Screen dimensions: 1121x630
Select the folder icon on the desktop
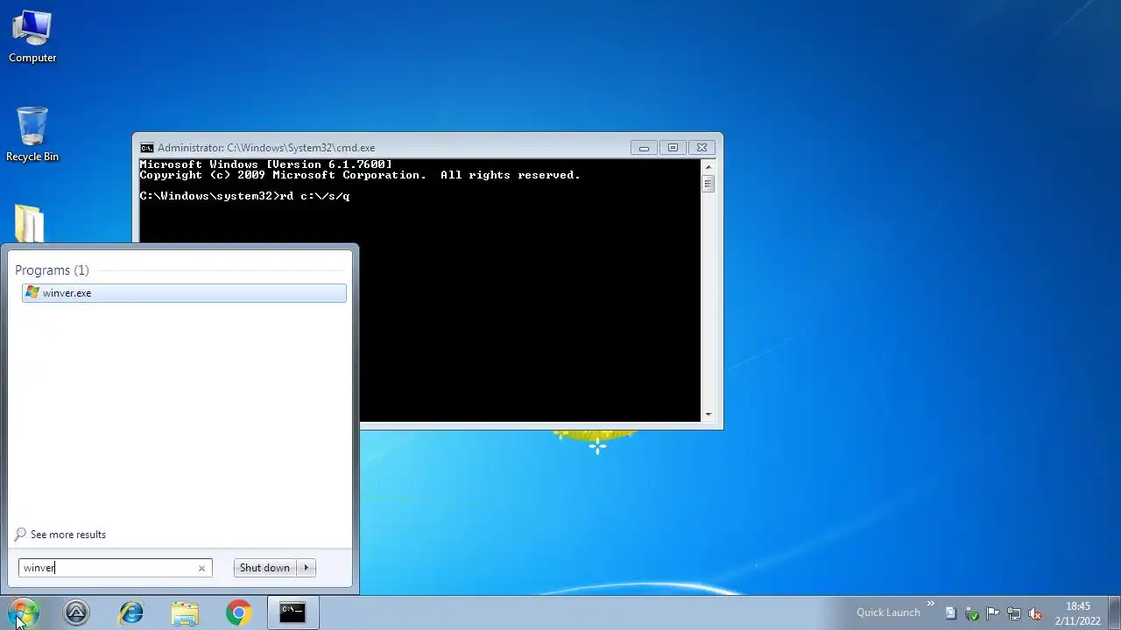(x=30, y=223)
